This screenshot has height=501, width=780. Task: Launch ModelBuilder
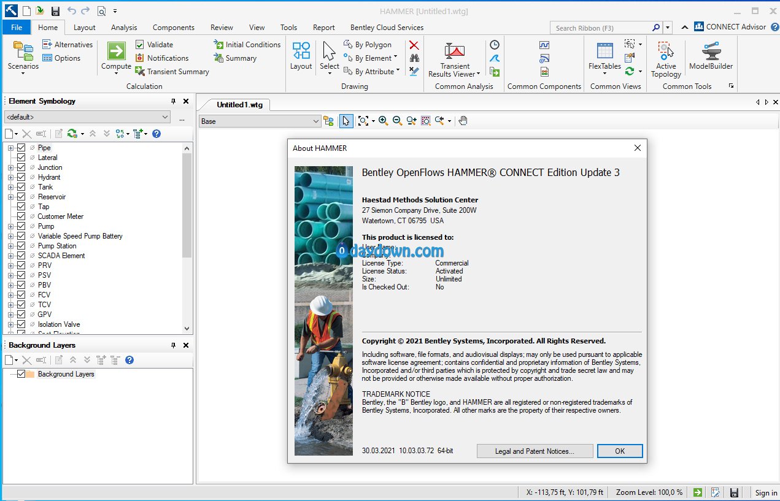point(711,56)
